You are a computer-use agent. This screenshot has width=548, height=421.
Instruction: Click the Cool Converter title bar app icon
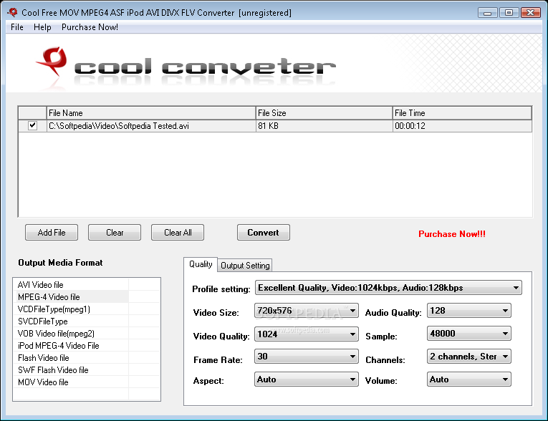coord(12,12)
